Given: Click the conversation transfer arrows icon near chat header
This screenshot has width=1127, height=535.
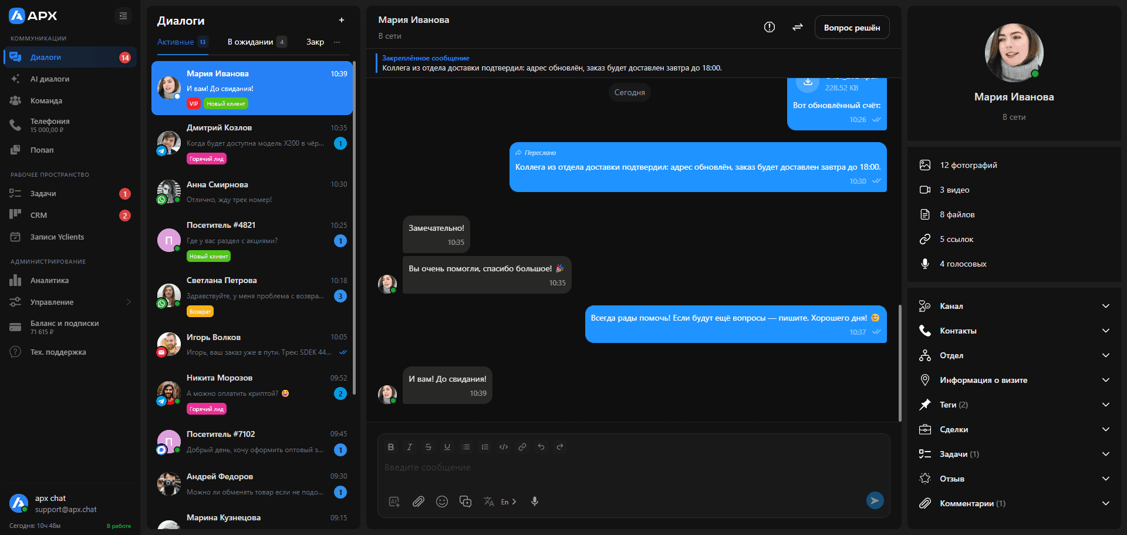Looking at the screenshot, I should (798, 27).
